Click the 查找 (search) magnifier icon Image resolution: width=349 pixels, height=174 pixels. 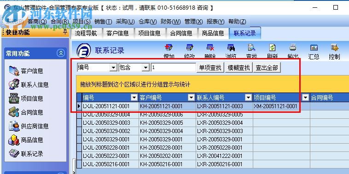(x=252, y=47)
